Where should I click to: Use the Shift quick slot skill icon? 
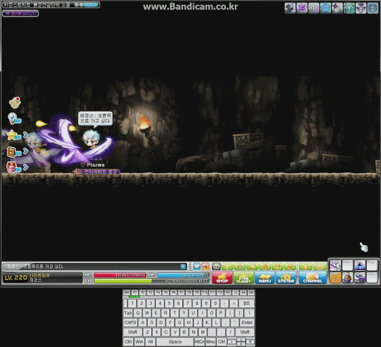point(335,265)
